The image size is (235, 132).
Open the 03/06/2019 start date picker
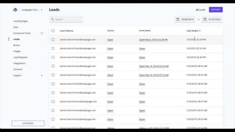point(185,19)
